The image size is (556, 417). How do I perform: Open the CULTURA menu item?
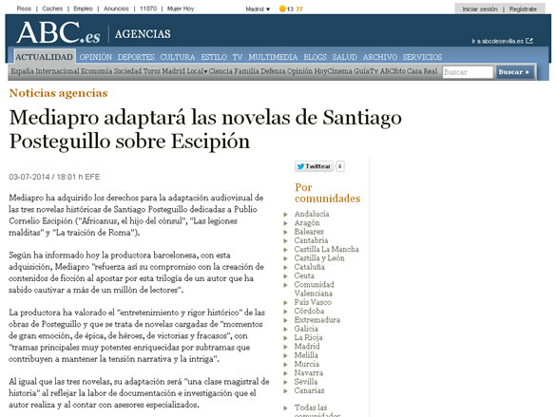(x=178, y=57)
